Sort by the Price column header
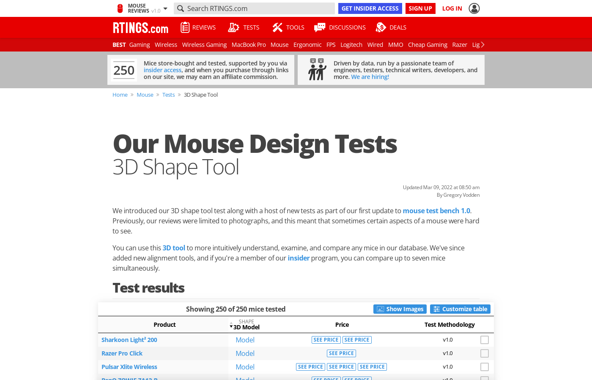This screenshot has width=592, height=380. point(342,325)
